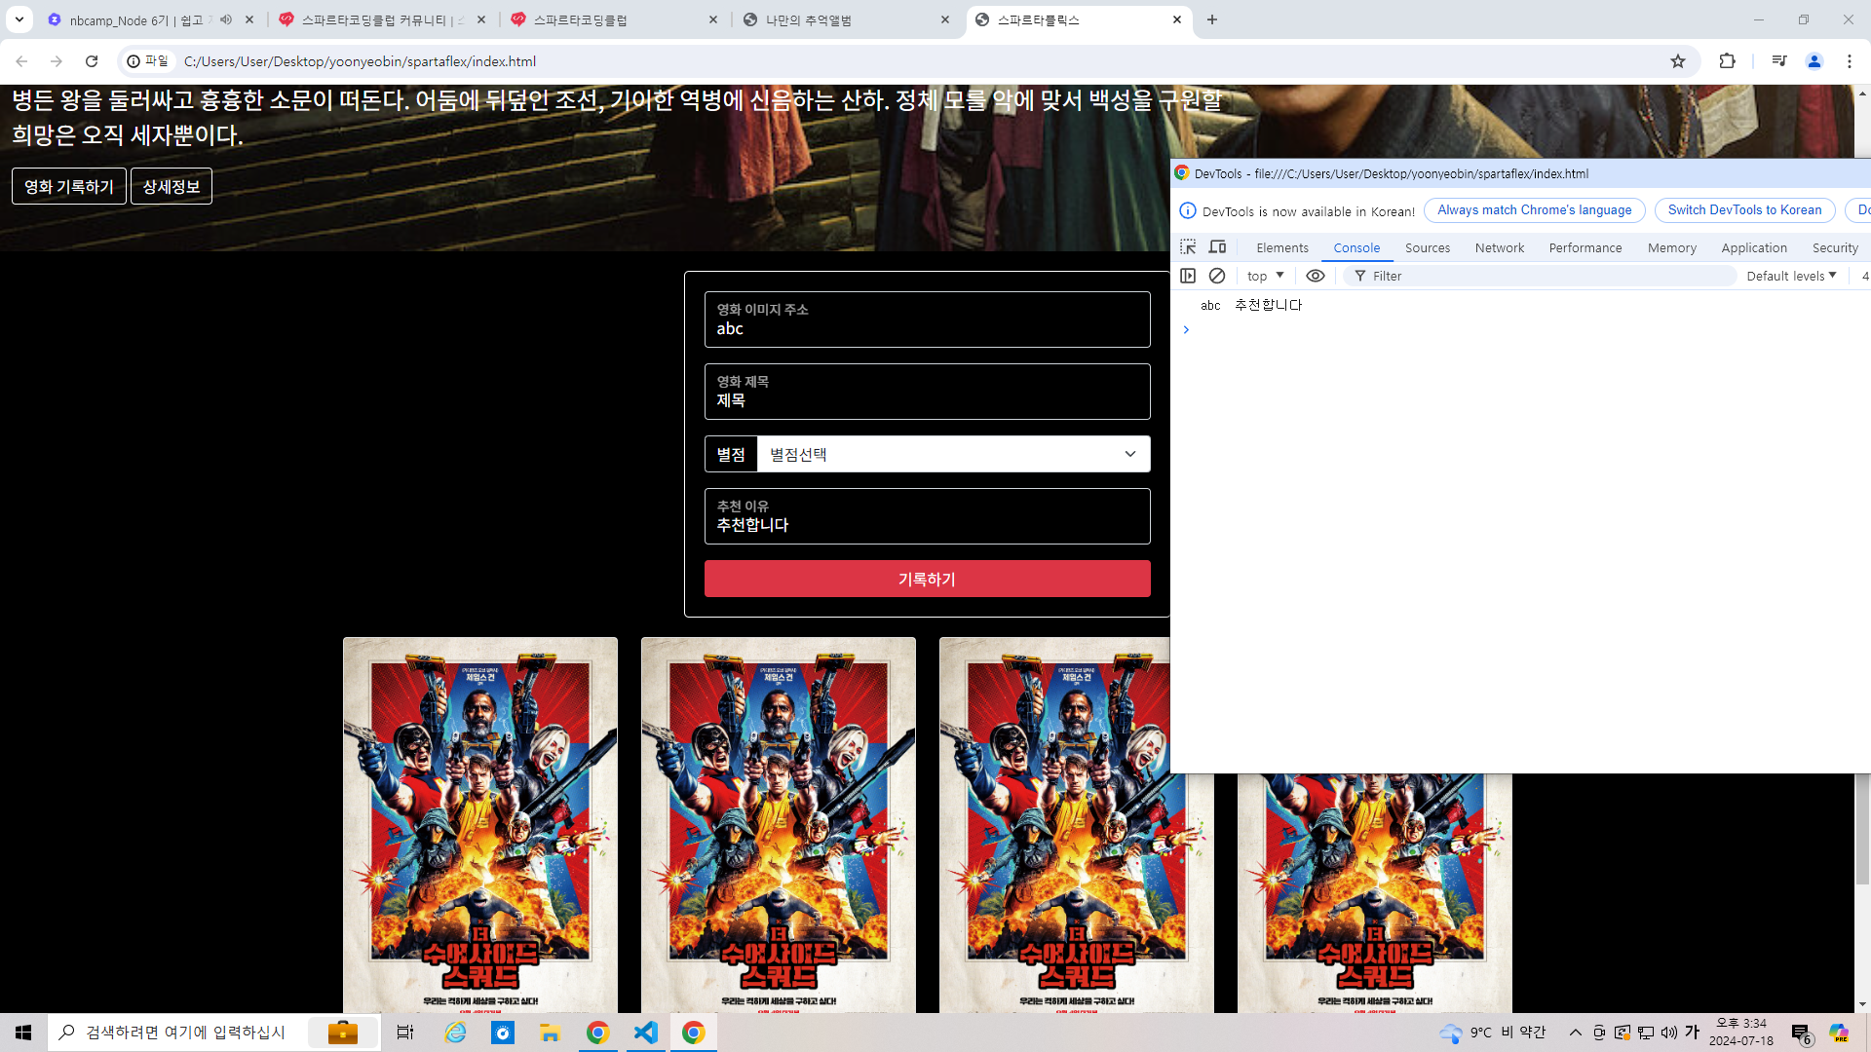Image resolution: width=1871 pixels, height=1052 pixels.
Task: Click Always match Chrome's language
Action: click(1535, 210)
